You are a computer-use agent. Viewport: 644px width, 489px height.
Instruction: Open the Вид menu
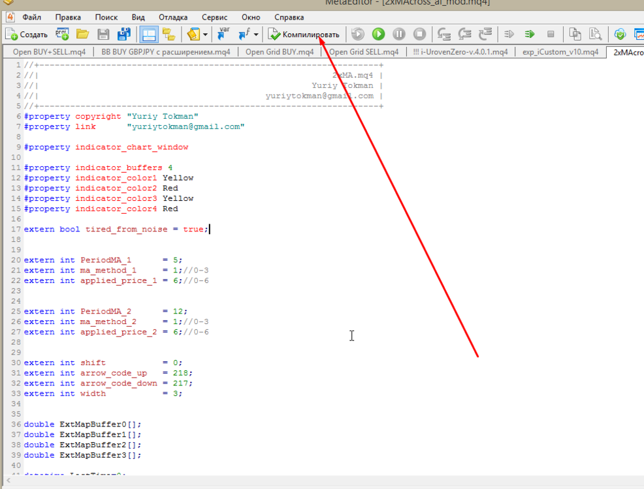138,17
